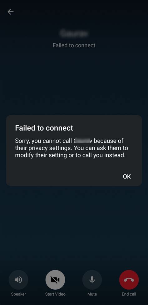
Task: Click the phrase you cannot call
Action: pos(52,141)
